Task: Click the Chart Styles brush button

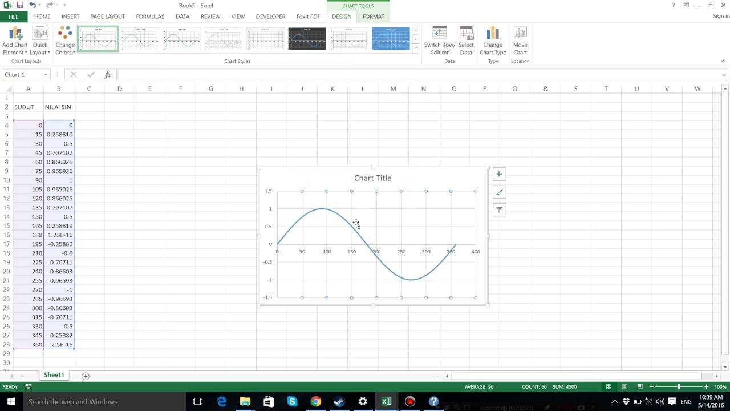Action: (x=499, y=192)
